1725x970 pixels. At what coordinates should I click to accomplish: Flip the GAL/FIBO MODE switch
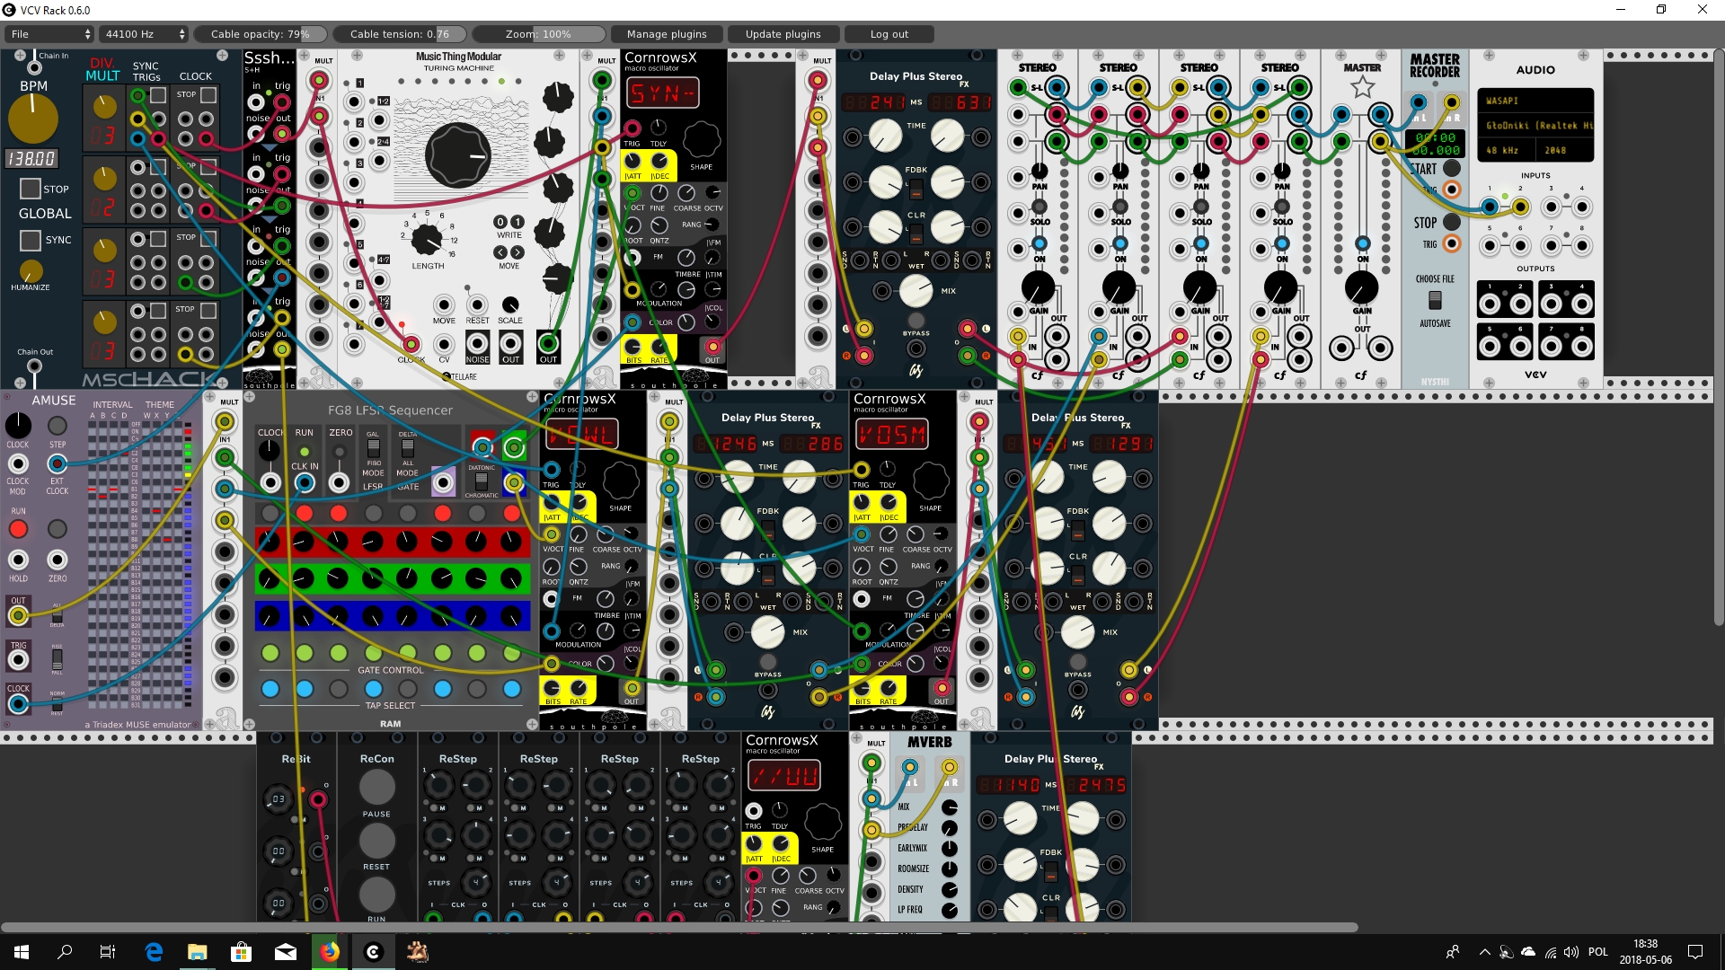[x=373, y=448]
